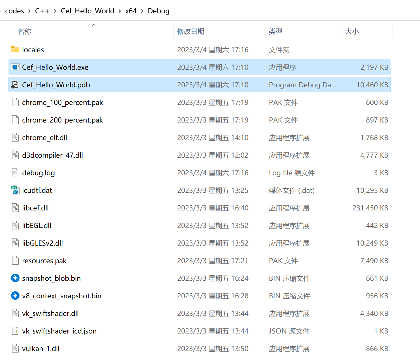
Task: Click the libcef.dll file icon
Action: pyautogui.click(x=15, y=208)
